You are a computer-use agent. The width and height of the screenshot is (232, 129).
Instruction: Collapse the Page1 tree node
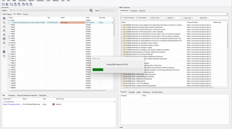coord(9,20)
